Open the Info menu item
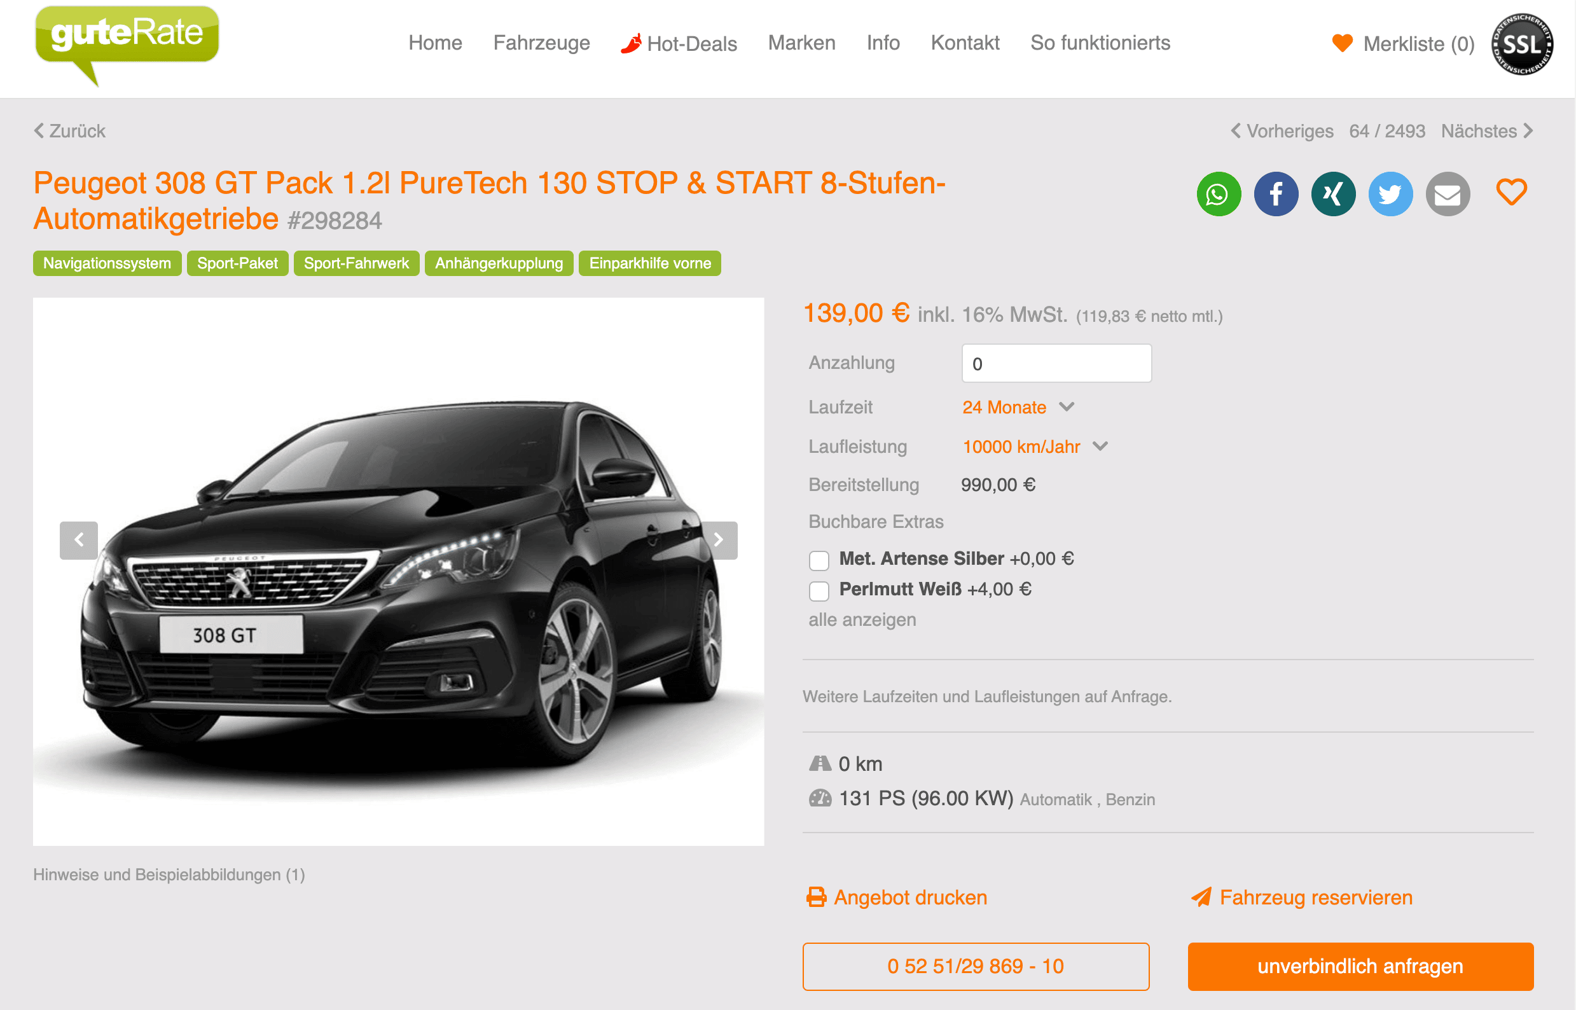 [883, 43]
